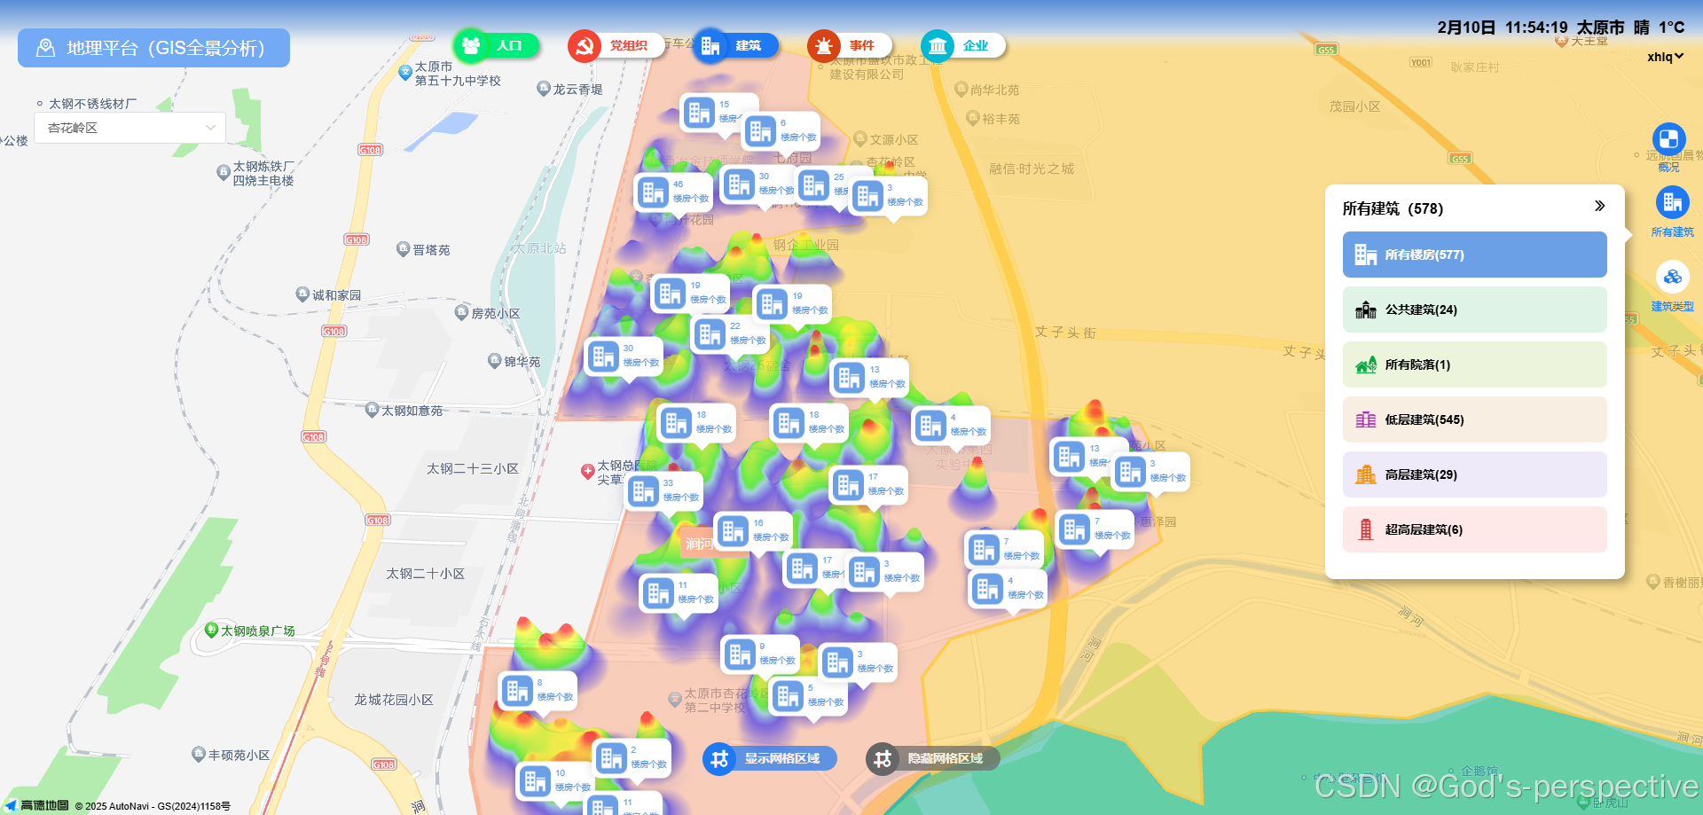Click the building marker showing 15 楼房个数

[719, 113]
